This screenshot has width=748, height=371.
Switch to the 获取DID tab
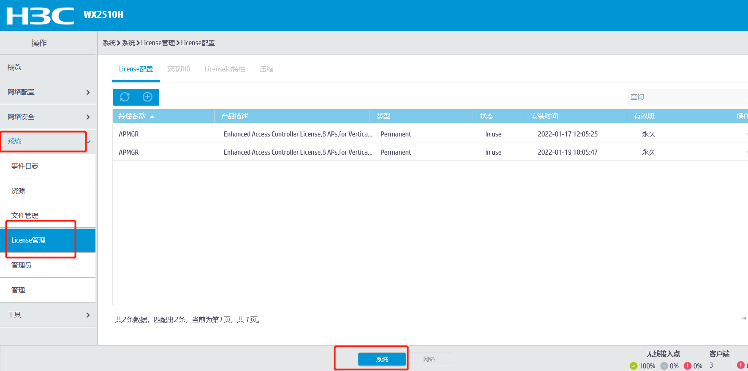(179, 69)
